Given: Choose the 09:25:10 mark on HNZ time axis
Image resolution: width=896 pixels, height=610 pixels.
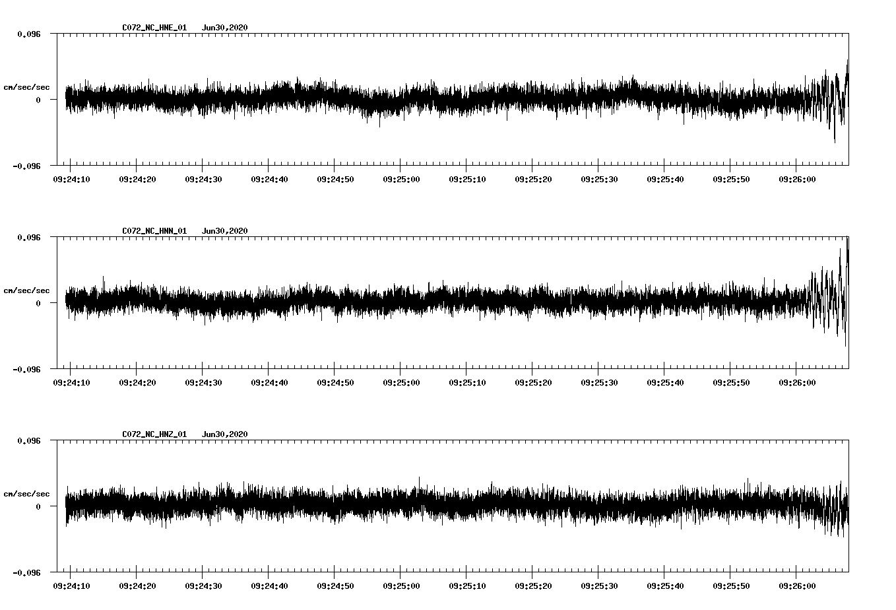Looking at the screenshot, I should pyautogui.click(x=466, y=586).
